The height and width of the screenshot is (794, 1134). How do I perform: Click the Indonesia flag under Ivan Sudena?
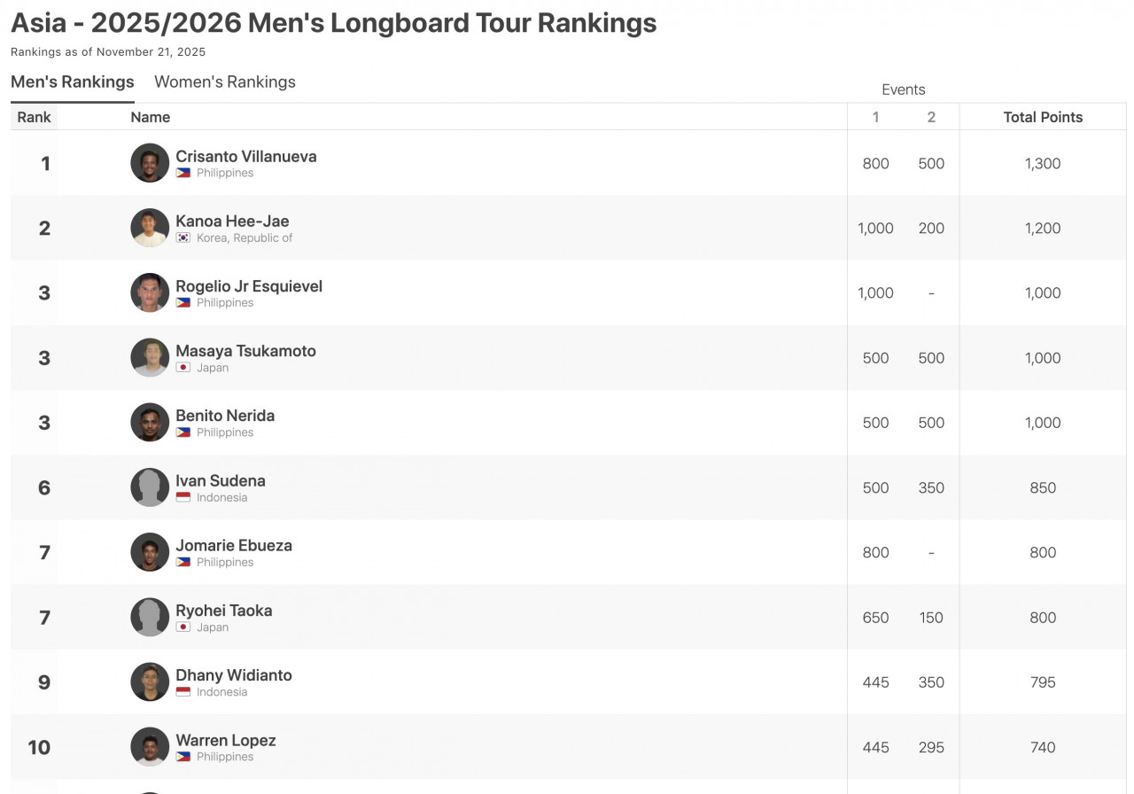[x=183, y=497]
